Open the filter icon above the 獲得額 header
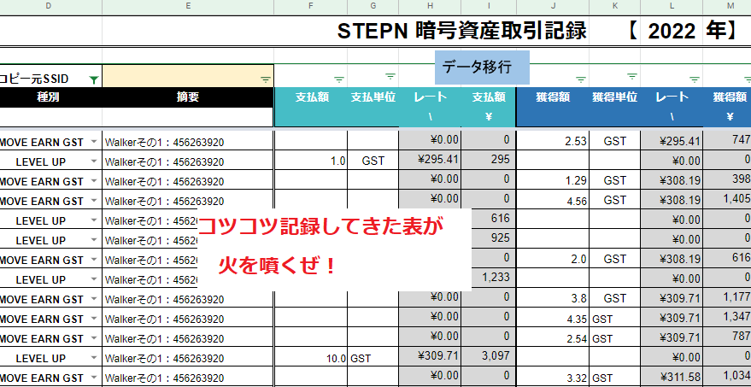751x387 pixels. pos(581,79)
